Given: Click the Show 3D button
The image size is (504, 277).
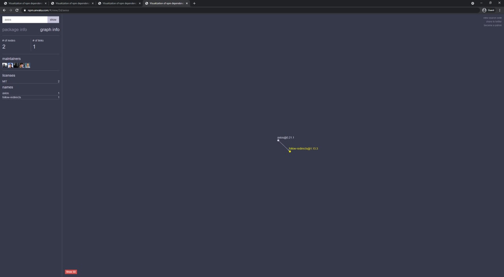Looking at the screenshot, I should 71,272.
